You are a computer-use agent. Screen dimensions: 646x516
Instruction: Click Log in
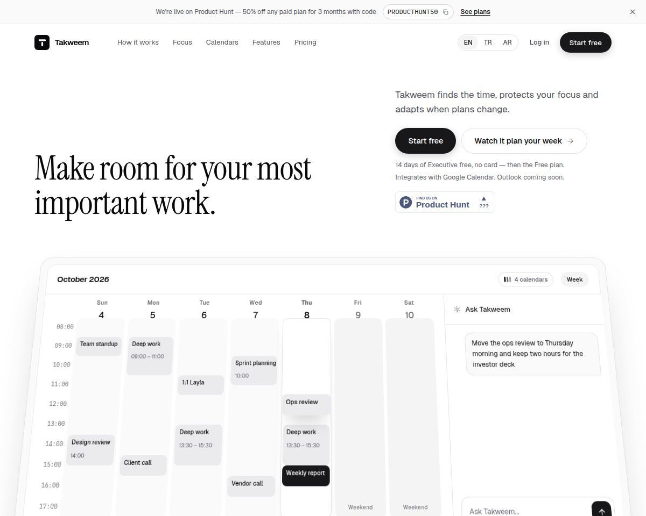point(539,42)
